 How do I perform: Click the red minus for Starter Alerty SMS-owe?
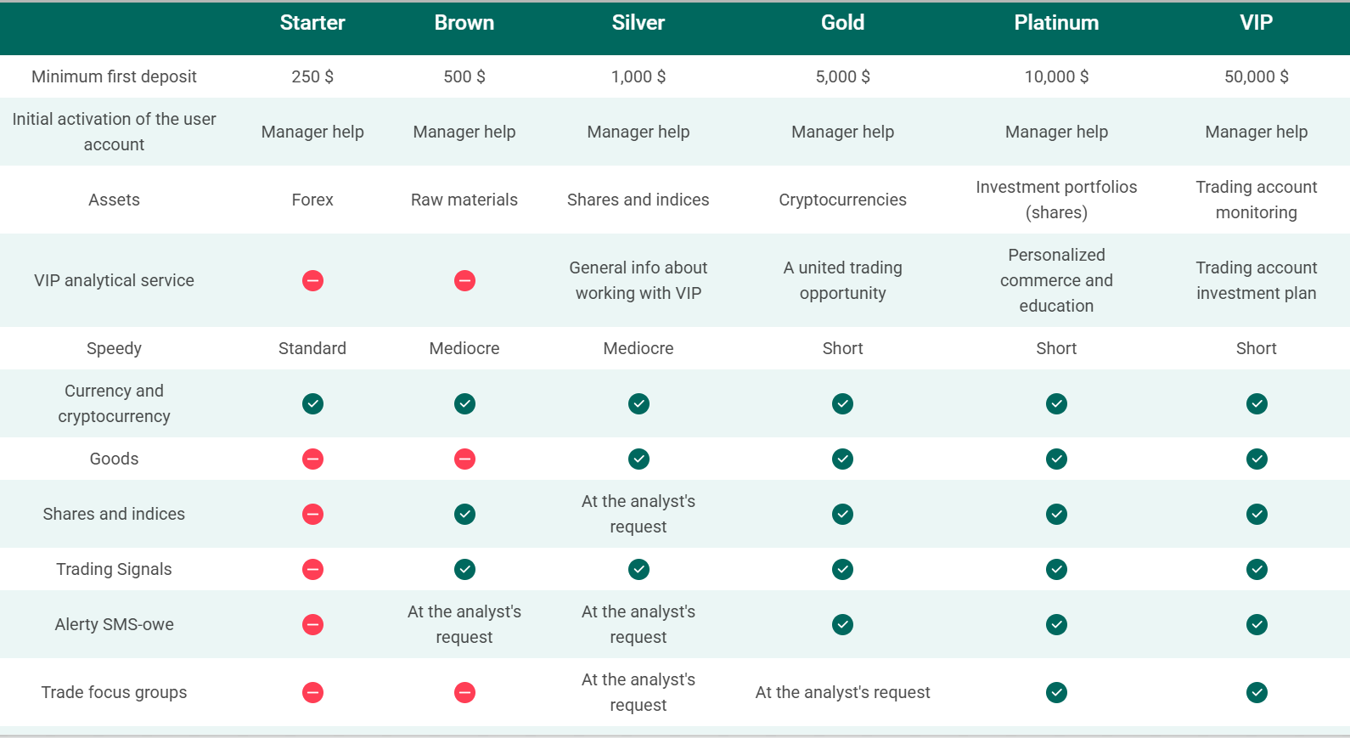312,624
